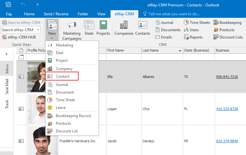Open Trash in the collapsed folder pane
246x155 pixels.
(7, 104)
